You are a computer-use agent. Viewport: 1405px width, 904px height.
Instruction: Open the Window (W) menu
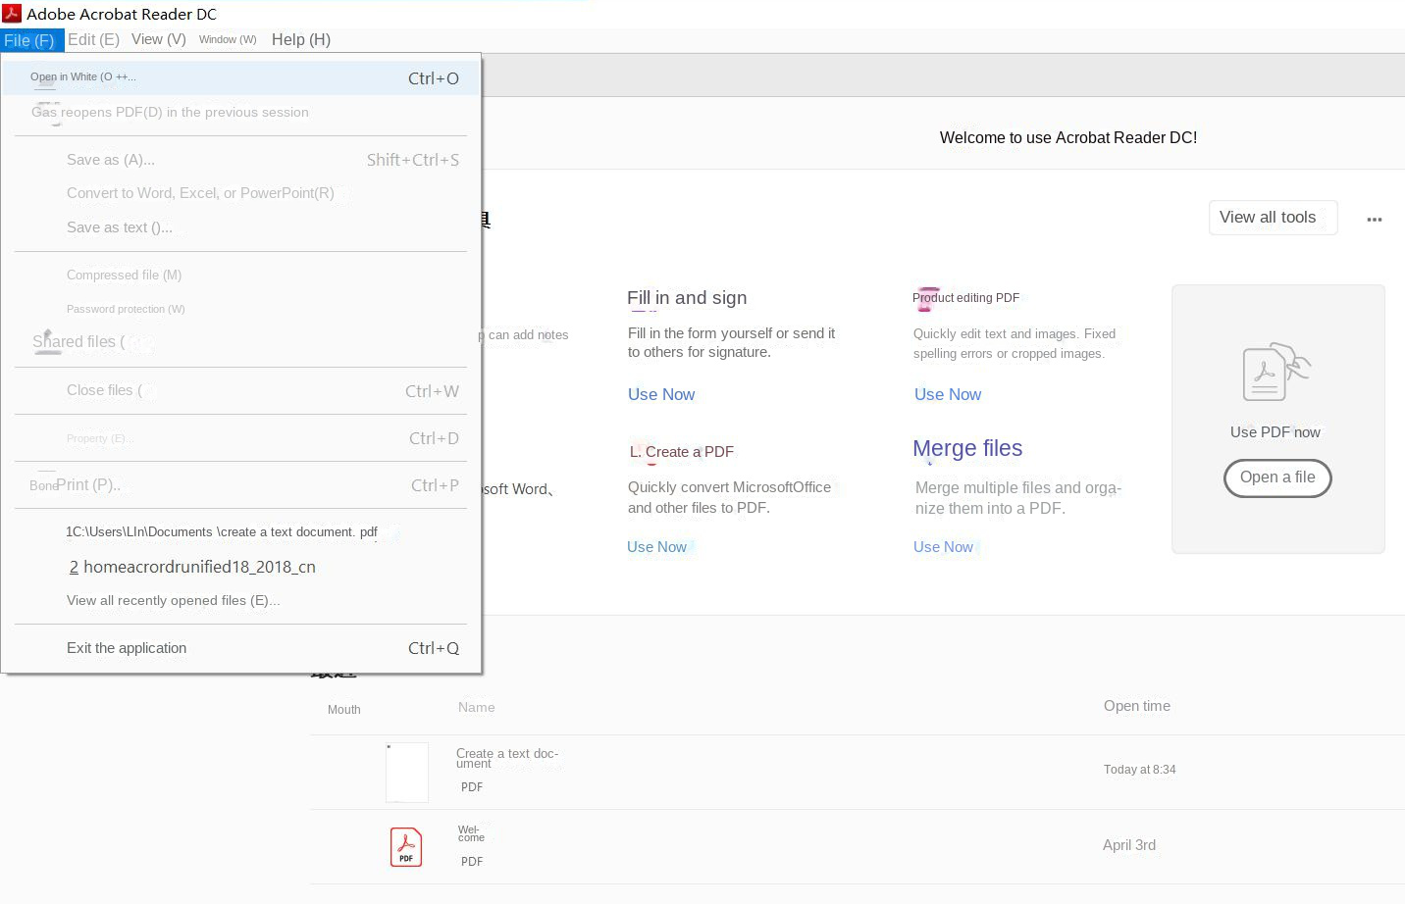228,39
